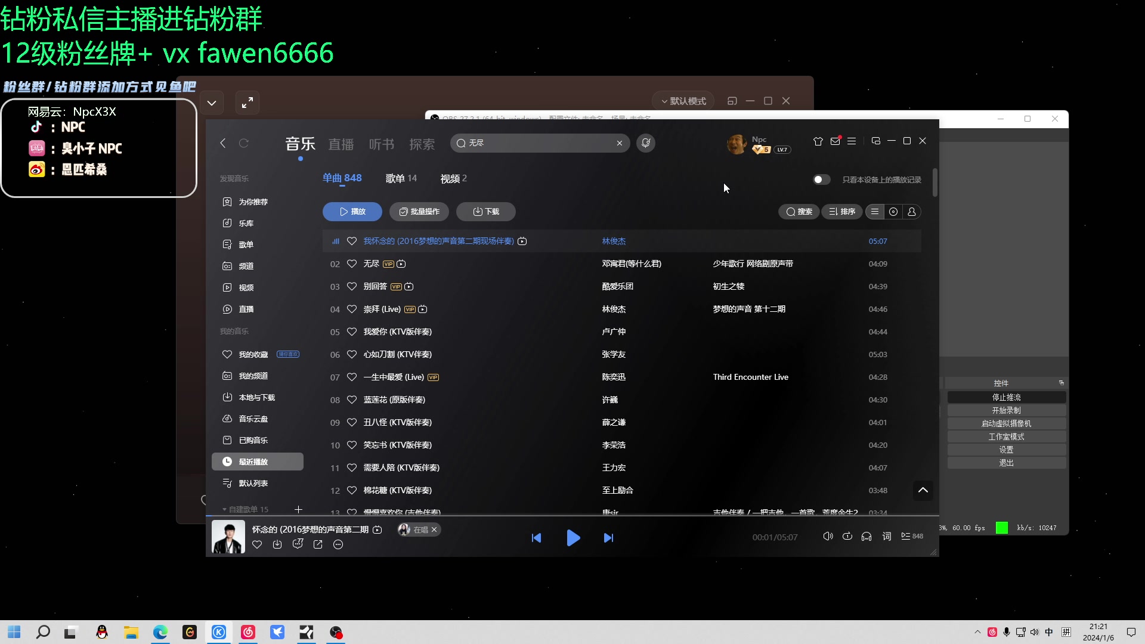Viewport: 1145px width, 644px height.
Task: Favorite 需要人陪 (KTV版伴奏) heart
Action: point(352,467)
